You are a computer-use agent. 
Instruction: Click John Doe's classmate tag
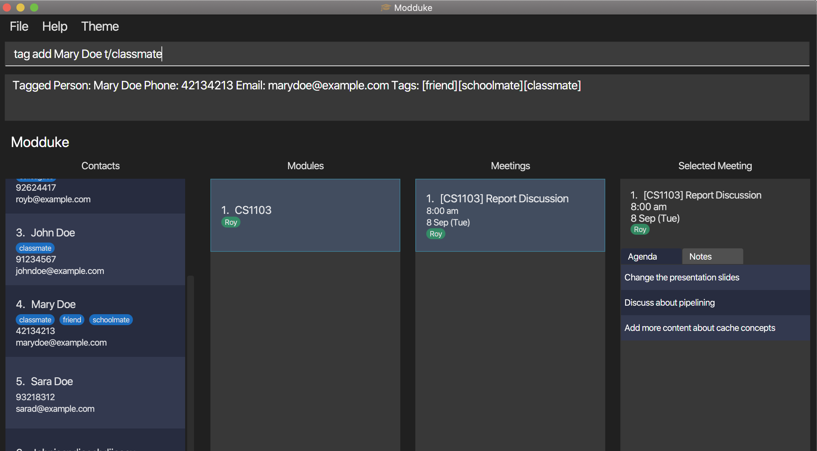(35, 248)
